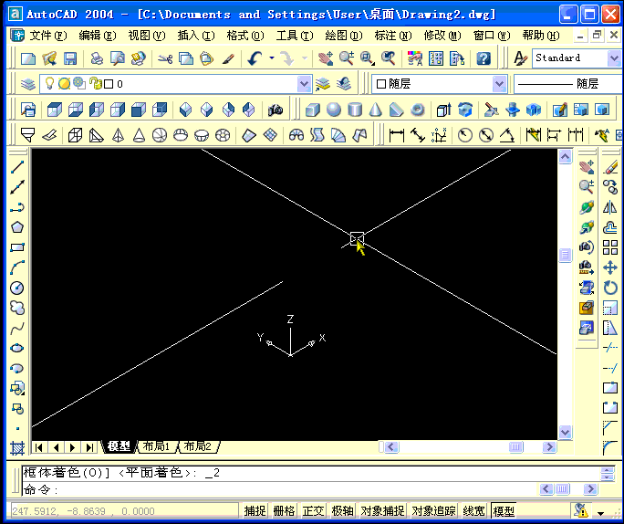Screen dimensions: 624x524
Task: Select the Erase tool in modify toolbar
Action: point(610,167)
